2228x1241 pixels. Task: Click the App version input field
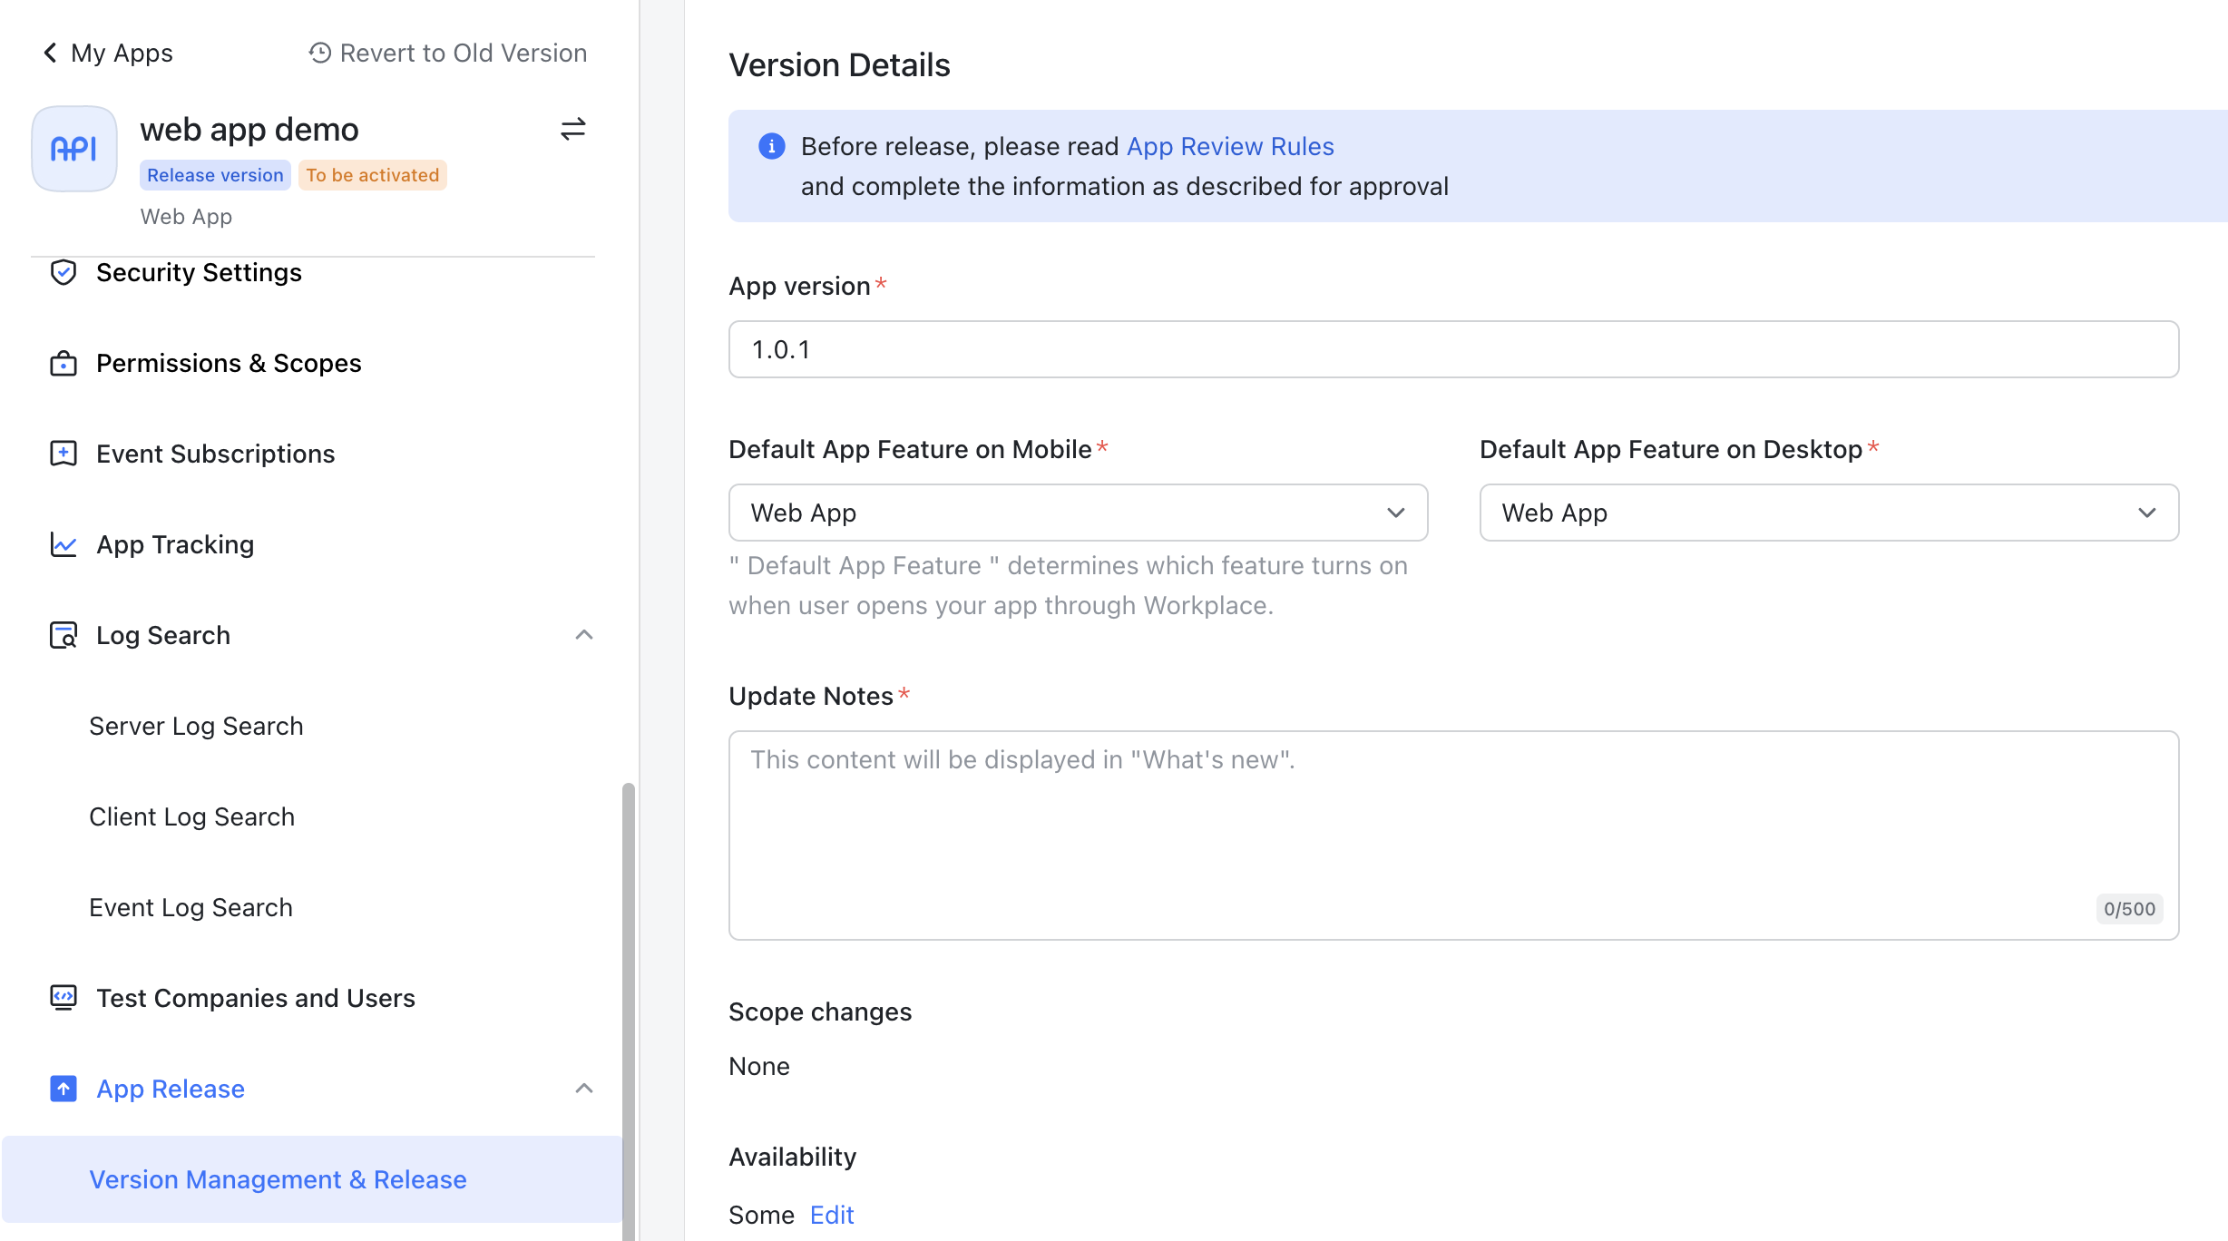pos(1453,348)
